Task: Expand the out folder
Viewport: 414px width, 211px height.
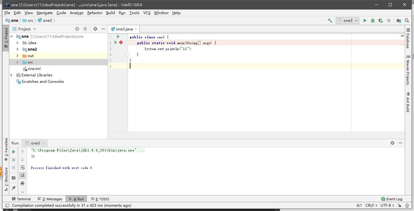Action: coord(18,56)
